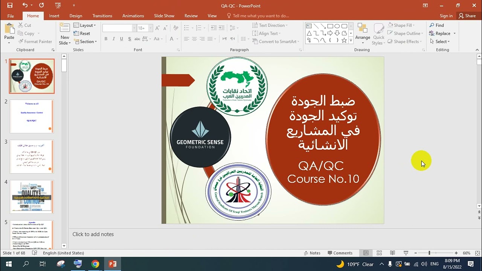Open the numbering list dropdown
The image size is (482, 271).
[205, 28]
